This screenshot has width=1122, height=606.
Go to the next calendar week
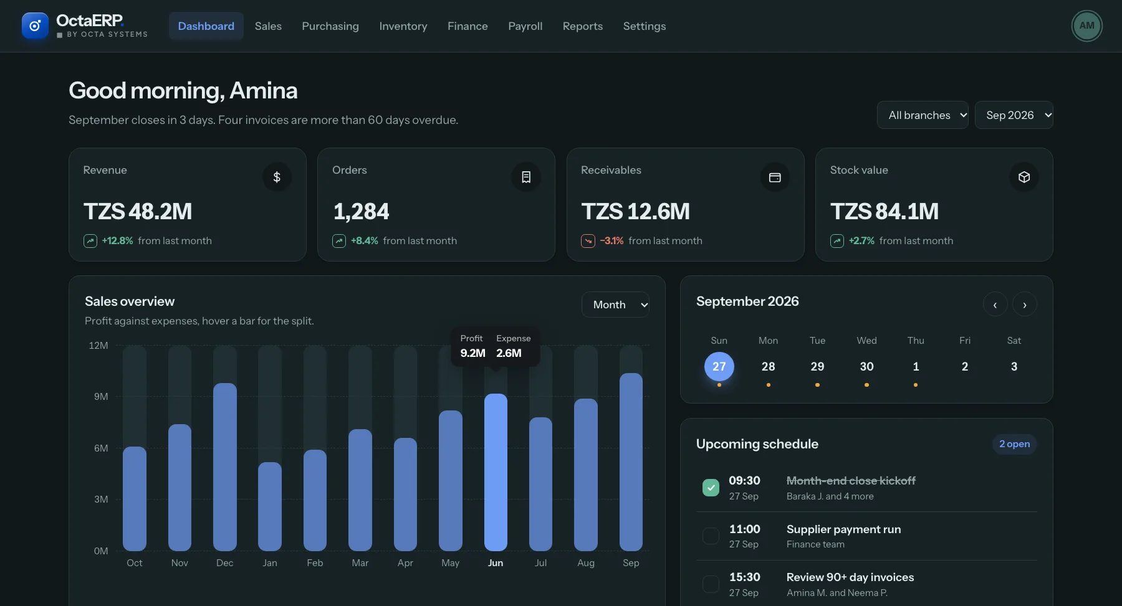tap(1024, 305)
